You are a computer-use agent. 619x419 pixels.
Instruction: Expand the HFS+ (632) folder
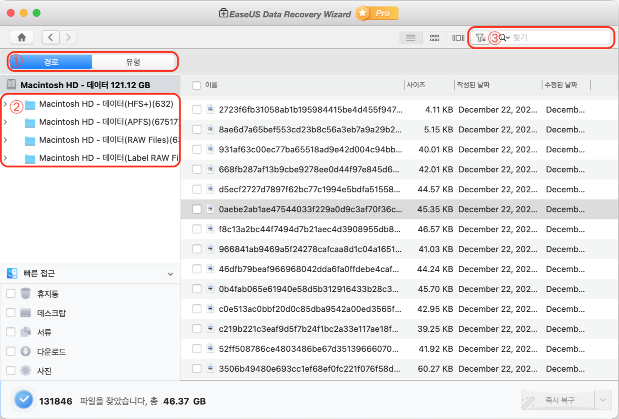[5, 104]
